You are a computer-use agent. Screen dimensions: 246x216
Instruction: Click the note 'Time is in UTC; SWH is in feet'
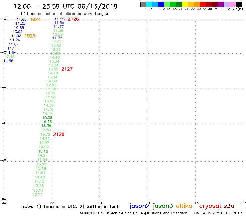tap(70, 206)
